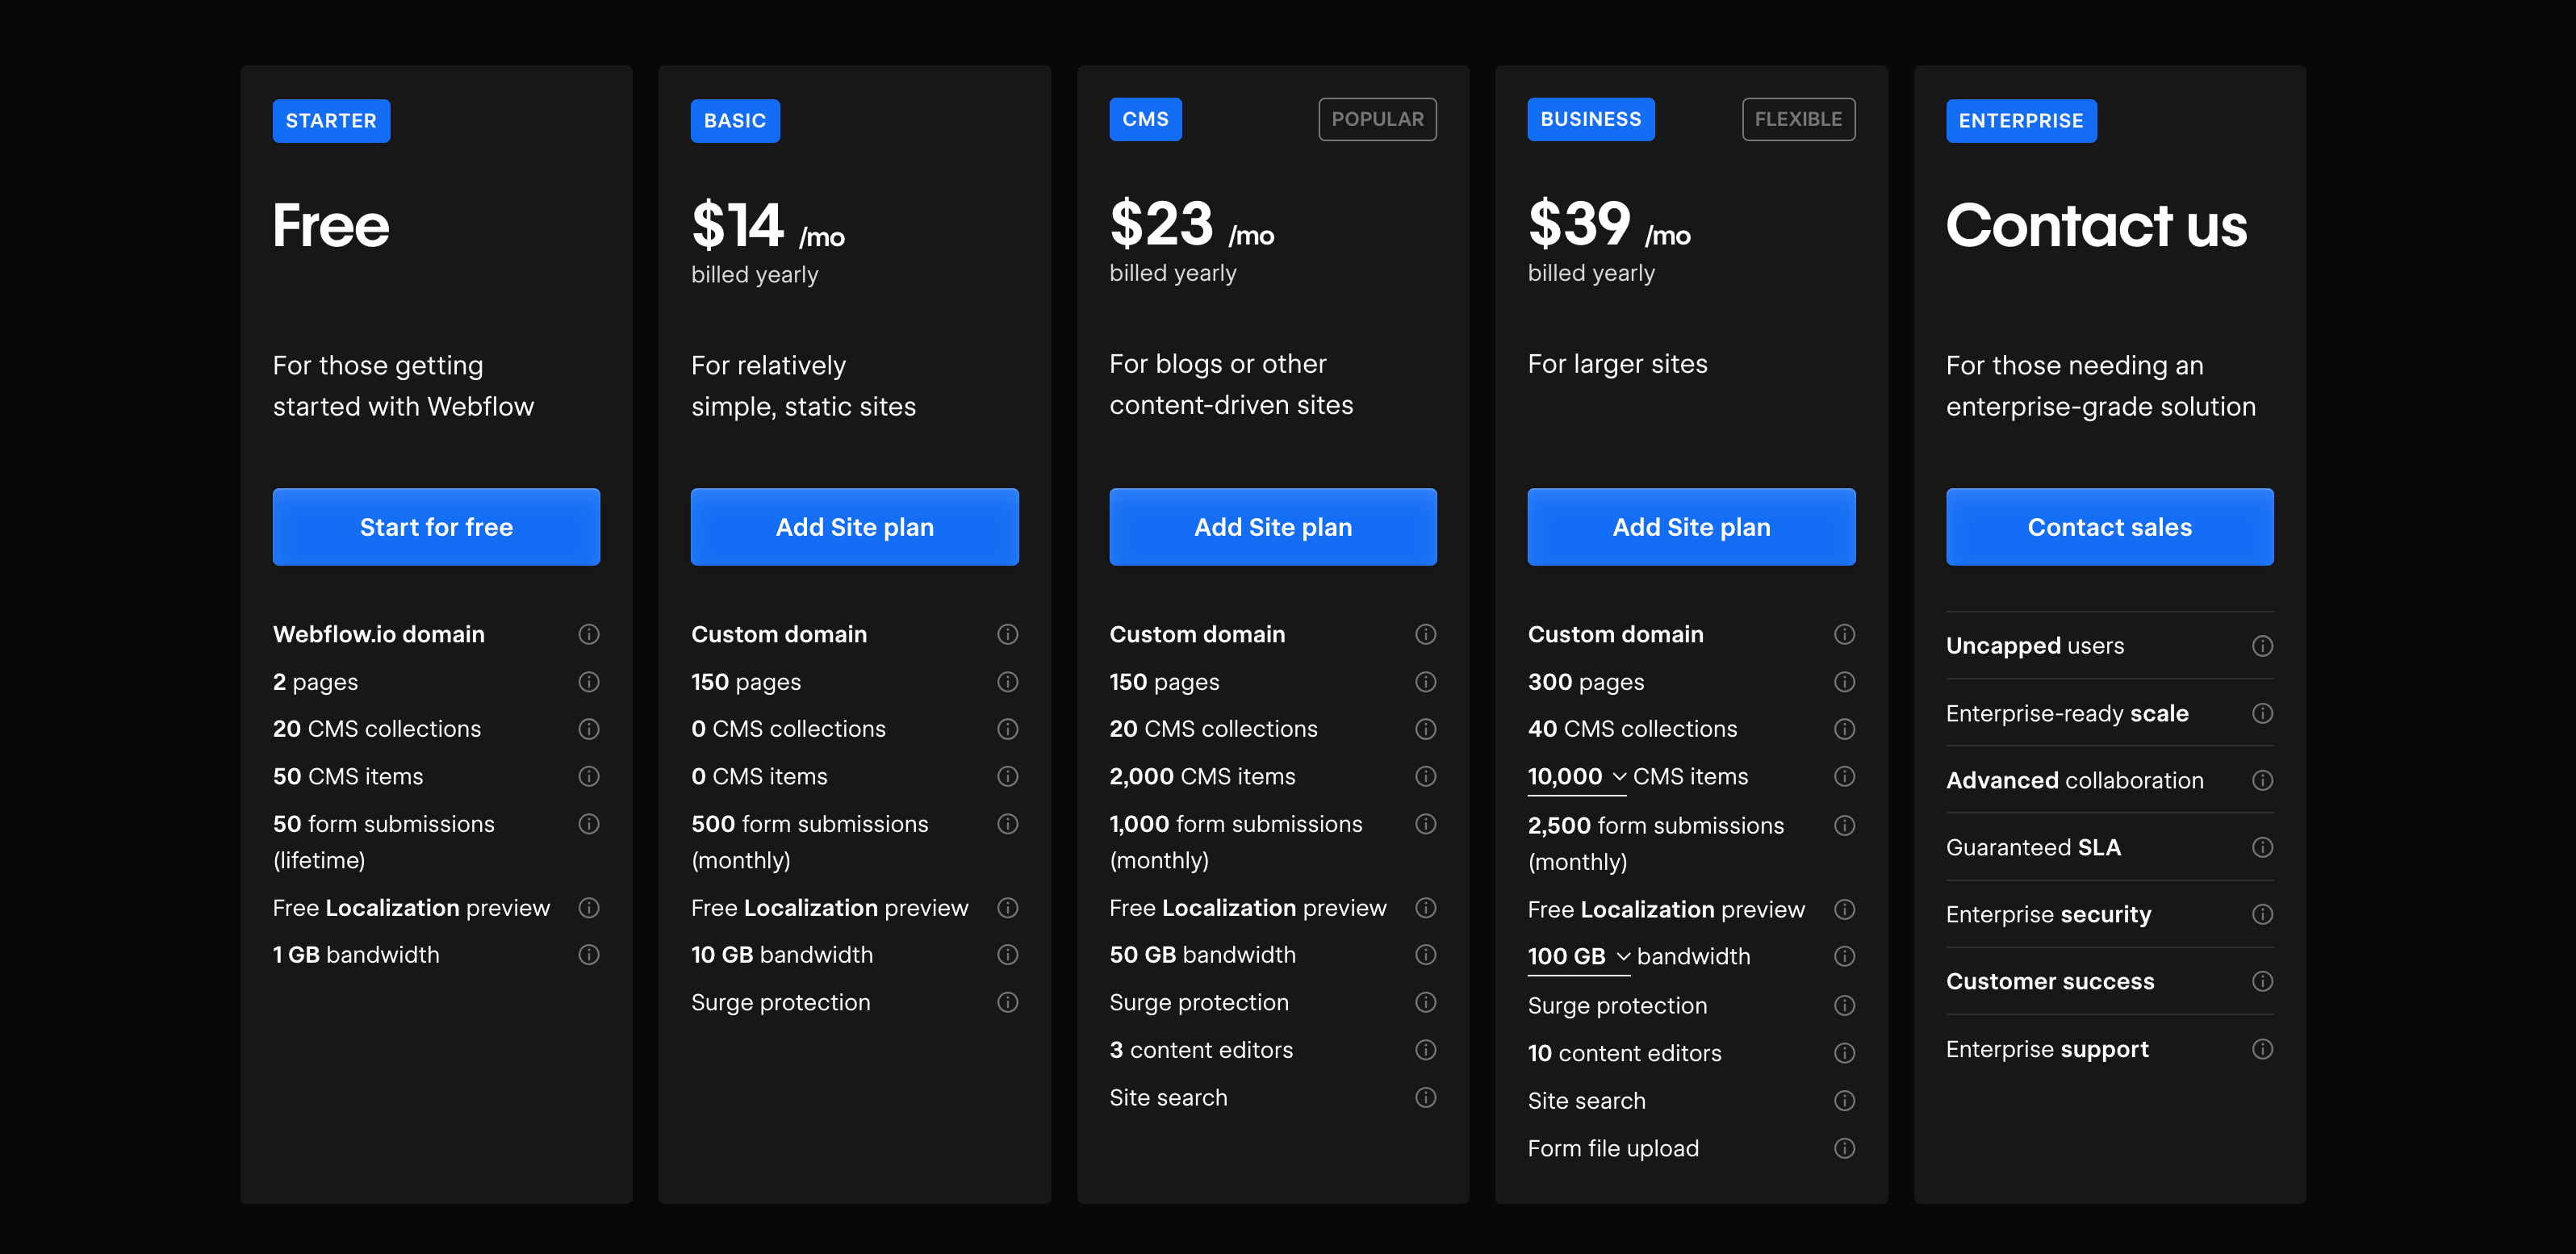
Task: Click '1 GB bandwidth' feature text
Action: (356, 955)
